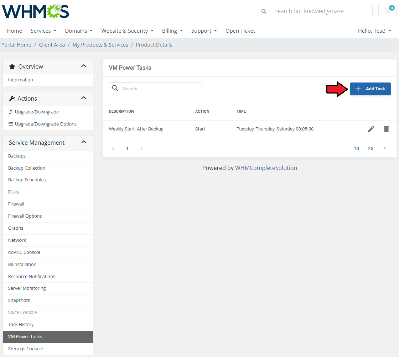Edit the Weekly Start task with pencil icon
Image resolution: width=399 pixels, height=357 pixels.
point(371,129)
